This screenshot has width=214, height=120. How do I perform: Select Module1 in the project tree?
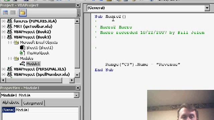click(33, 64)
